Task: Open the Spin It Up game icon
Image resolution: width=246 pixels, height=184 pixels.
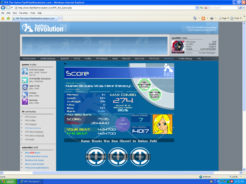Action: (x=25, y=87)
